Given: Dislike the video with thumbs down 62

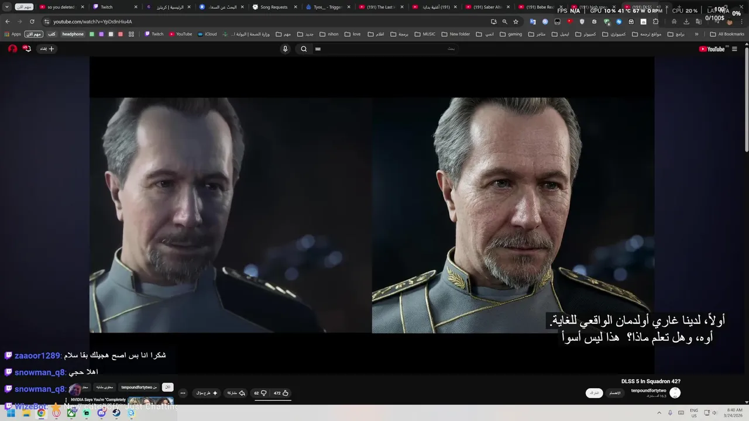Looking at the screenshot, I should (x=260, y=393).
